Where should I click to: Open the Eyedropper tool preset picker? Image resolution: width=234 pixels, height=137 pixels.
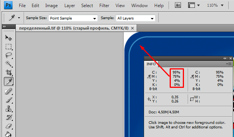(x=19, y=18)
